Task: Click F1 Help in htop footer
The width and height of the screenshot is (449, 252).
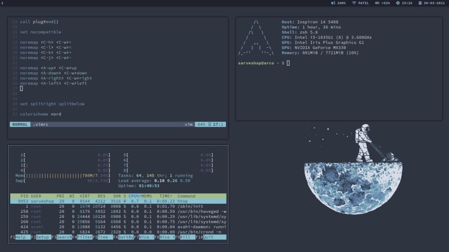Action: (20, 237)
